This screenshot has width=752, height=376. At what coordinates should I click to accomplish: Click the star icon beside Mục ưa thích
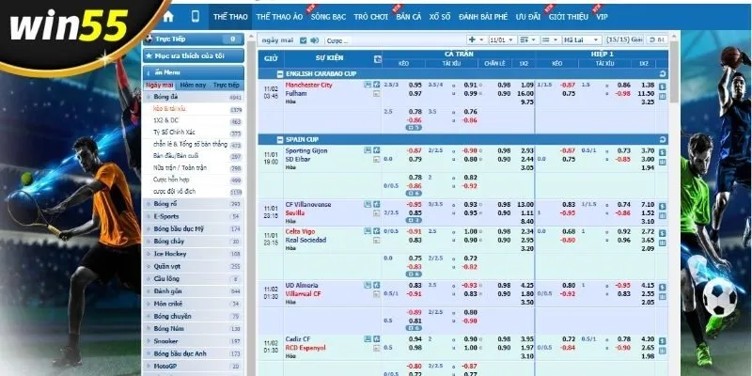point(149,55)
